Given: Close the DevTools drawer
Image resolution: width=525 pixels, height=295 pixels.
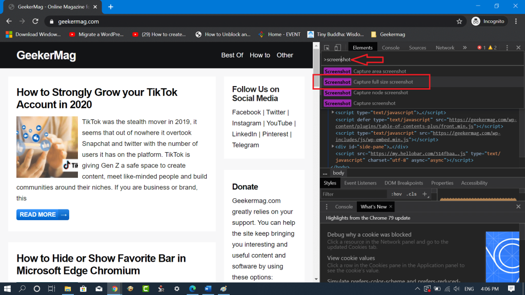Looking at the screenshot, I should pos(518,207).
